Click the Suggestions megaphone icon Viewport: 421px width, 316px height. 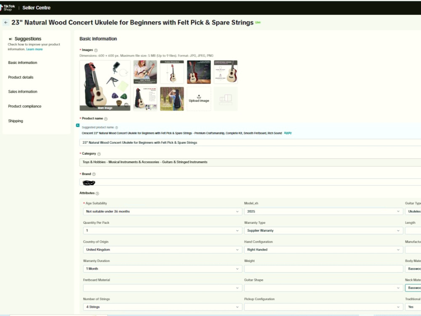pyautogui.click(x=11, y=39)
